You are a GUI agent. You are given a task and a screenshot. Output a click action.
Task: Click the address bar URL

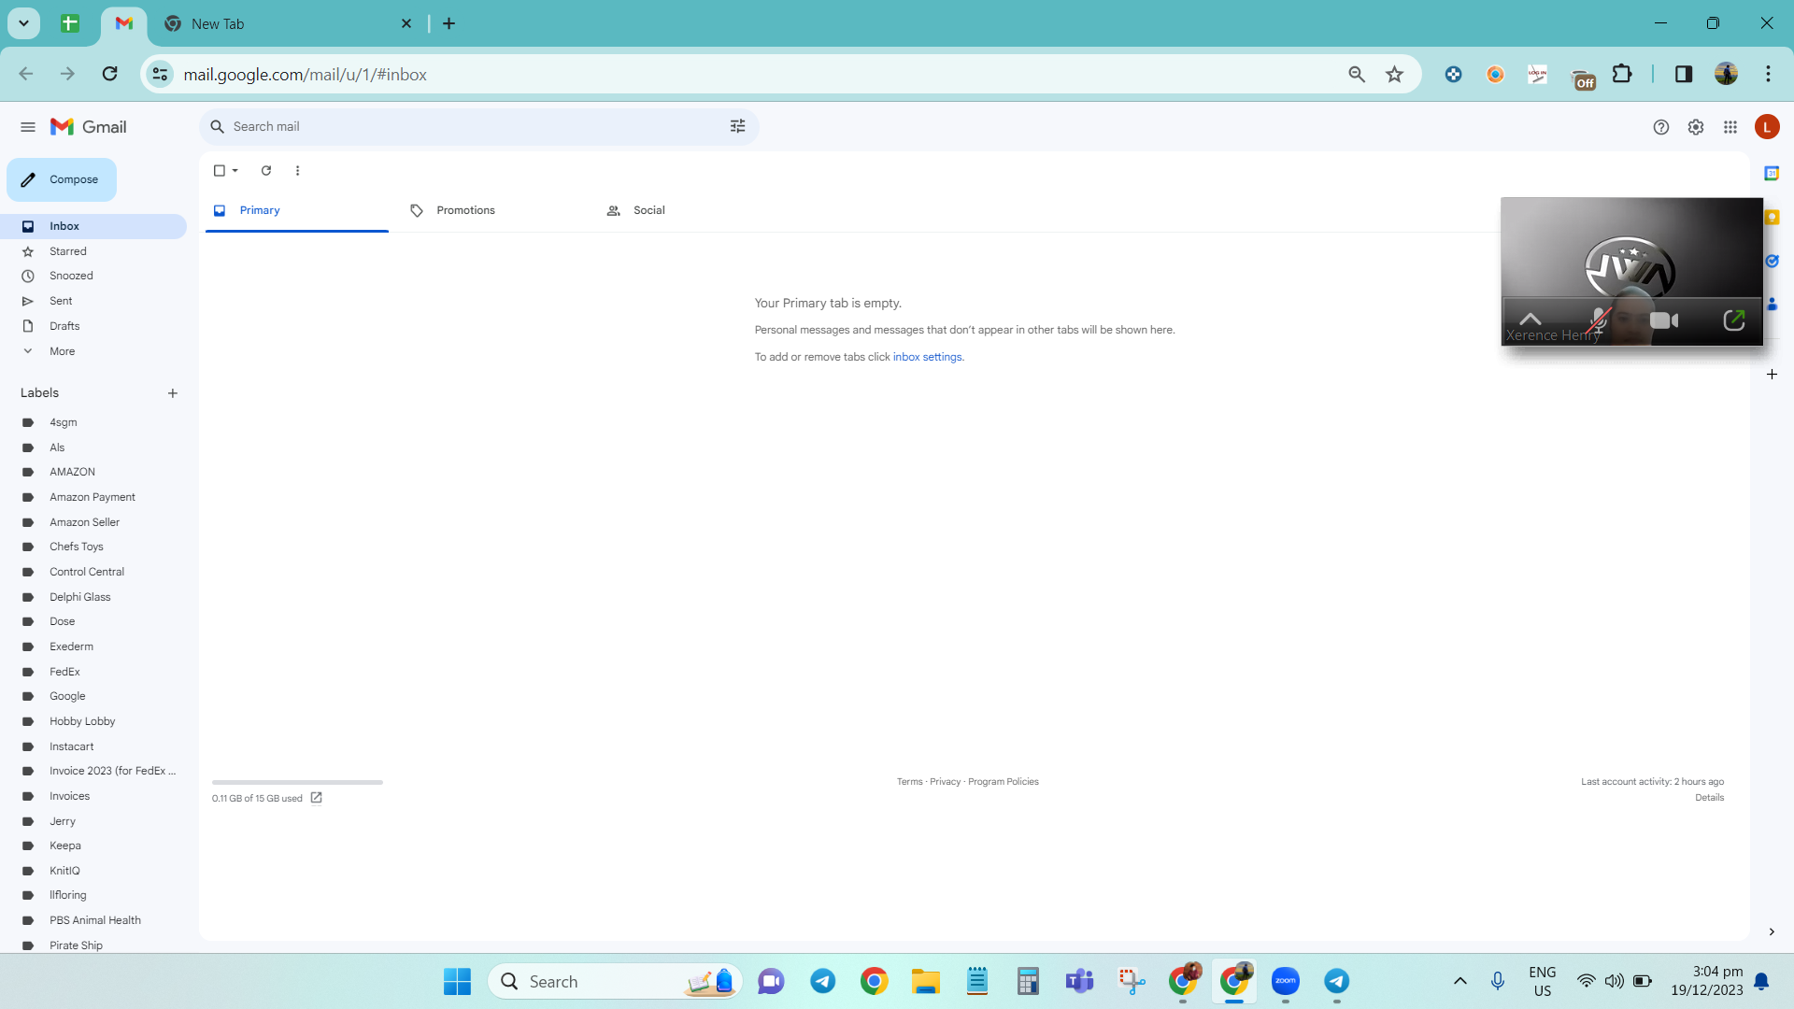[305, 75]
